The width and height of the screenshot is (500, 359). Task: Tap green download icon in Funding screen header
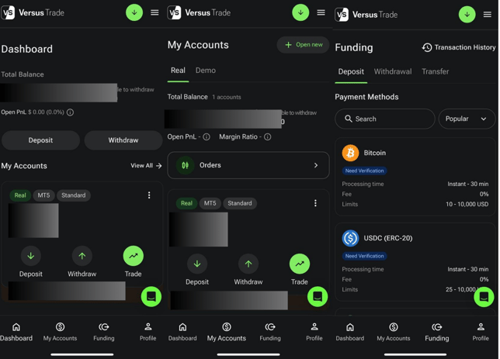pos(467,15)
